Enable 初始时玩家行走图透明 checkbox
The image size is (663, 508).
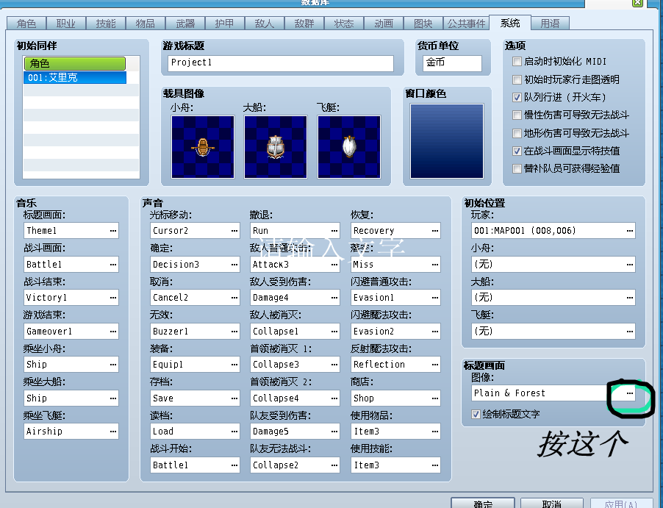click(517, 79)
